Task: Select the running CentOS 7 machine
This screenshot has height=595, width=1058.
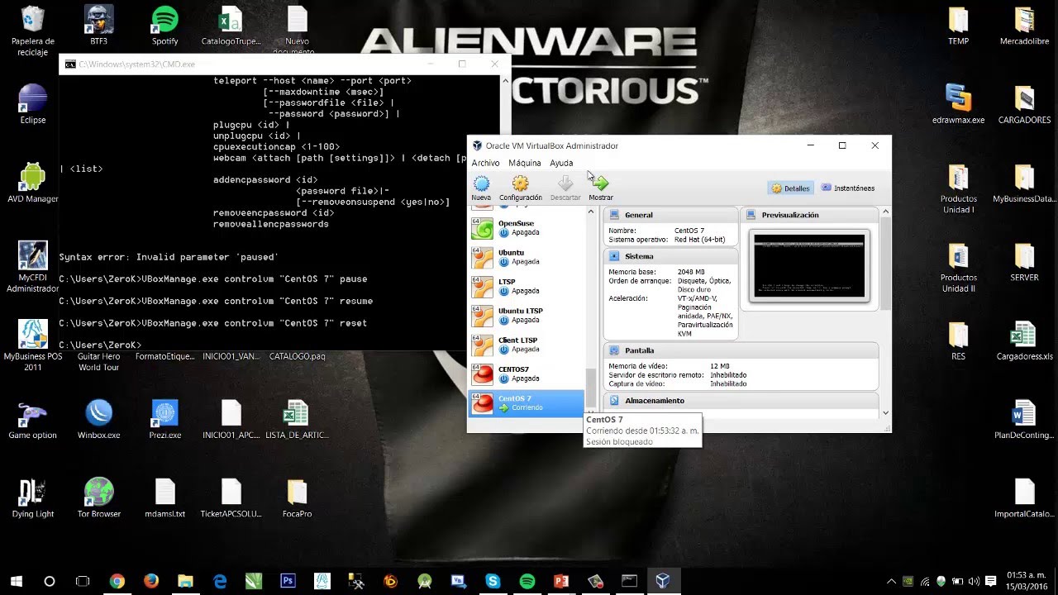Action: click(x=527, y=403)
